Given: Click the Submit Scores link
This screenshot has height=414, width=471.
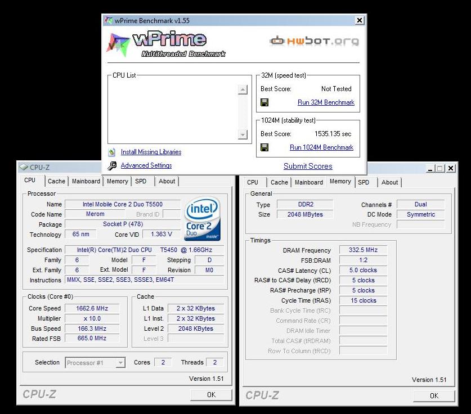Looking at the screenshot, I should point(308,166).
